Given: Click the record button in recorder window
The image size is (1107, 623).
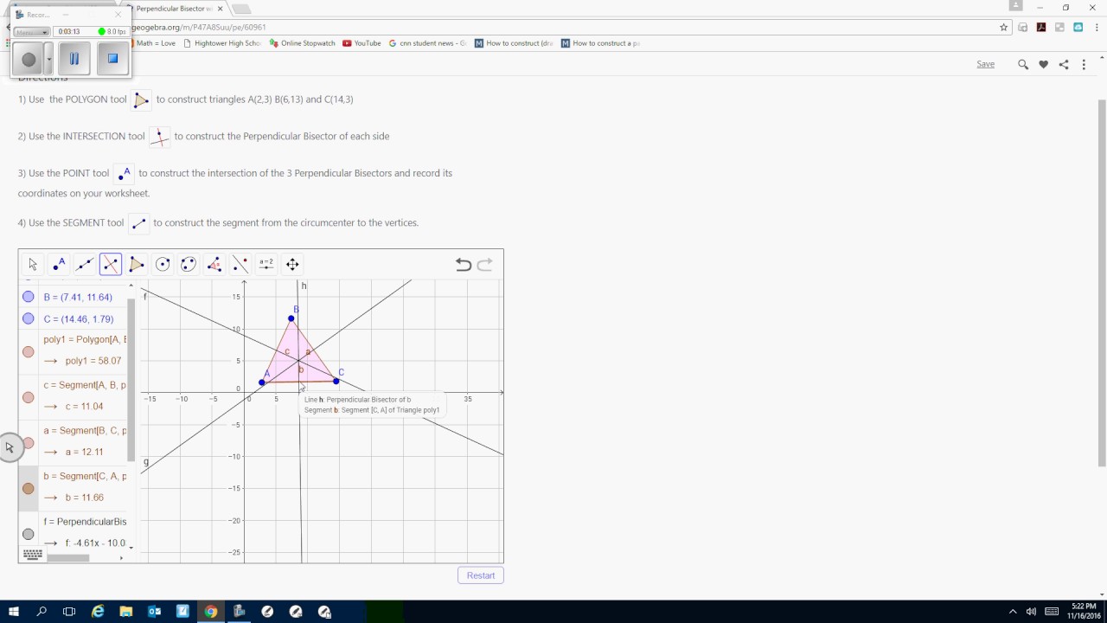Looking at the screenshot, I should click(x=29, y=60).
